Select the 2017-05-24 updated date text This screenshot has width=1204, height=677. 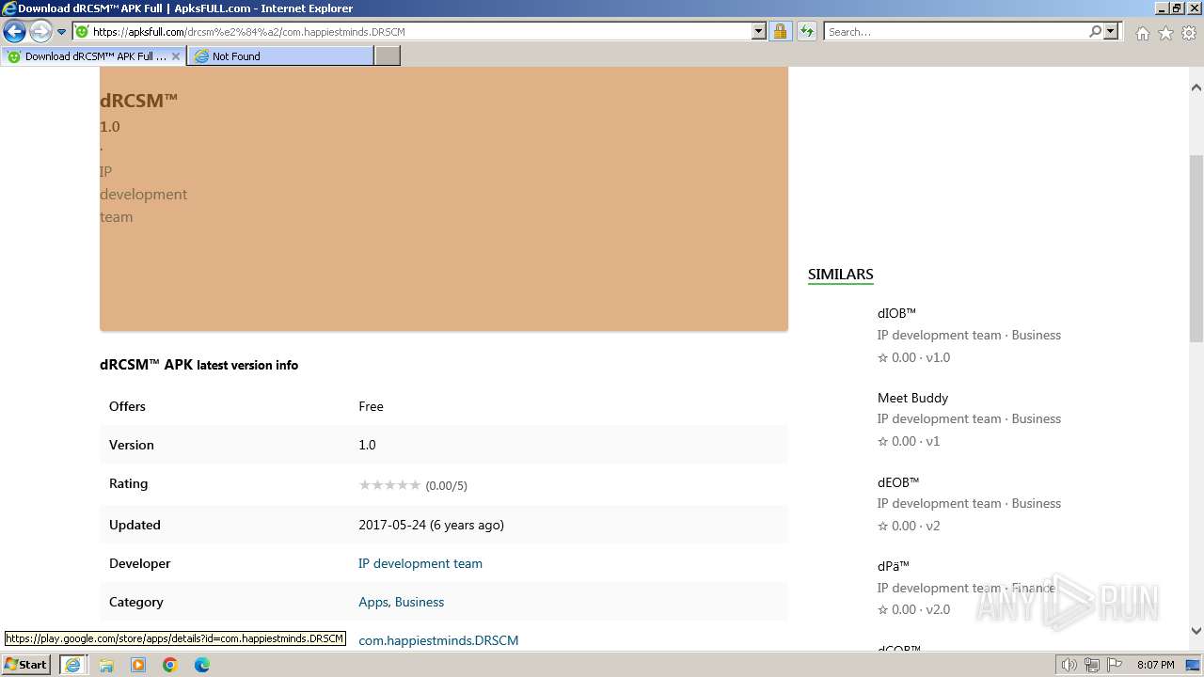[x=431, y=525]
